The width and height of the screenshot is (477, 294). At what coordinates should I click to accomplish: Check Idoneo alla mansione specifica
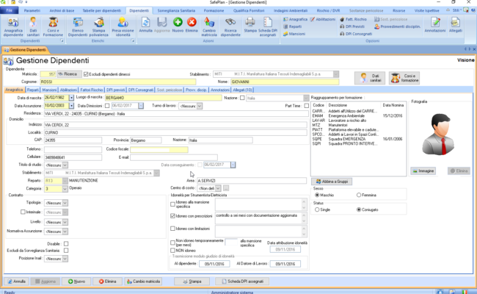(172, 204)
